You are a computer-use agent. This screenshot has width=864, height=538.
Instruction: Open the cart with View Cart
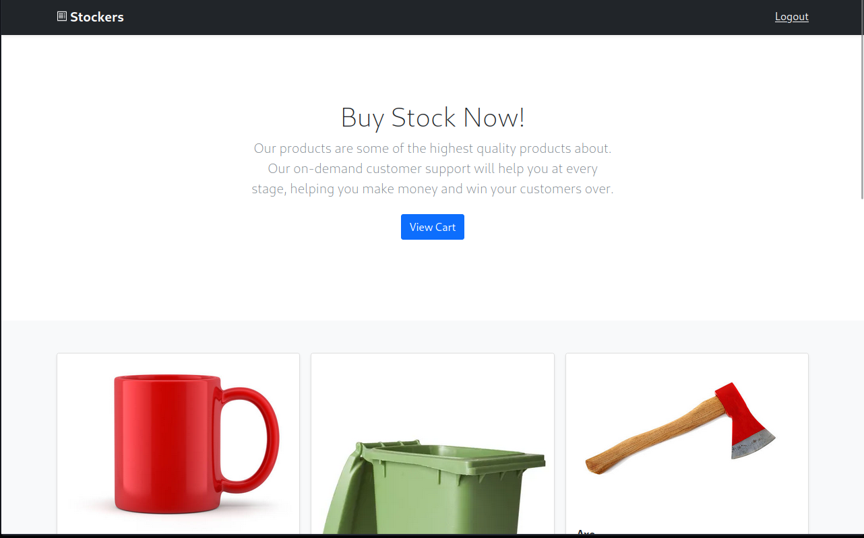click(433, 227)
